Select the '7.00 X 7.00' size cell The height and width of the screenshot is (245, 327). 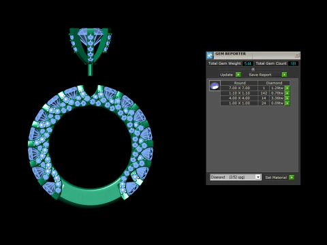[x=239, y=88]
